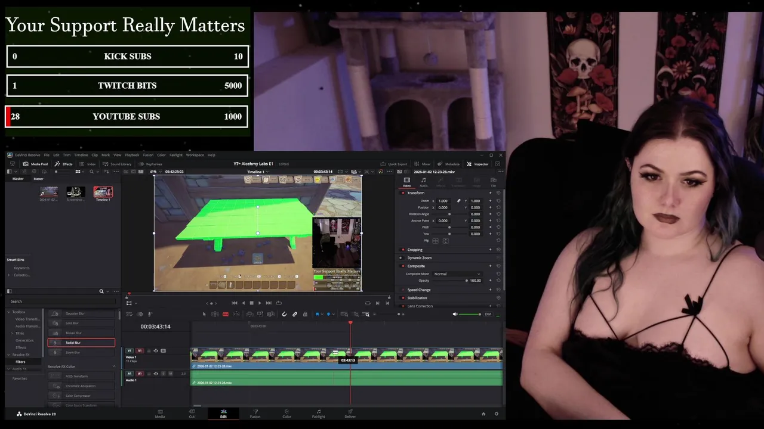
Task: Toggle the Loop playback icon
Action: point(279,303)
